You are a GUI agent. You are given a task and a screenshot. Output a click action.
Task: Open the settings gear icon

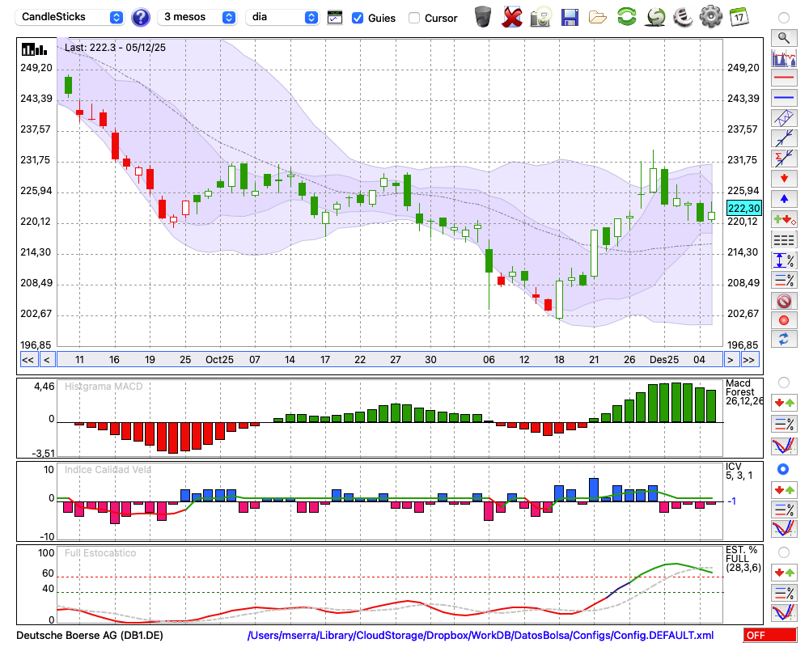coord(710,16)
